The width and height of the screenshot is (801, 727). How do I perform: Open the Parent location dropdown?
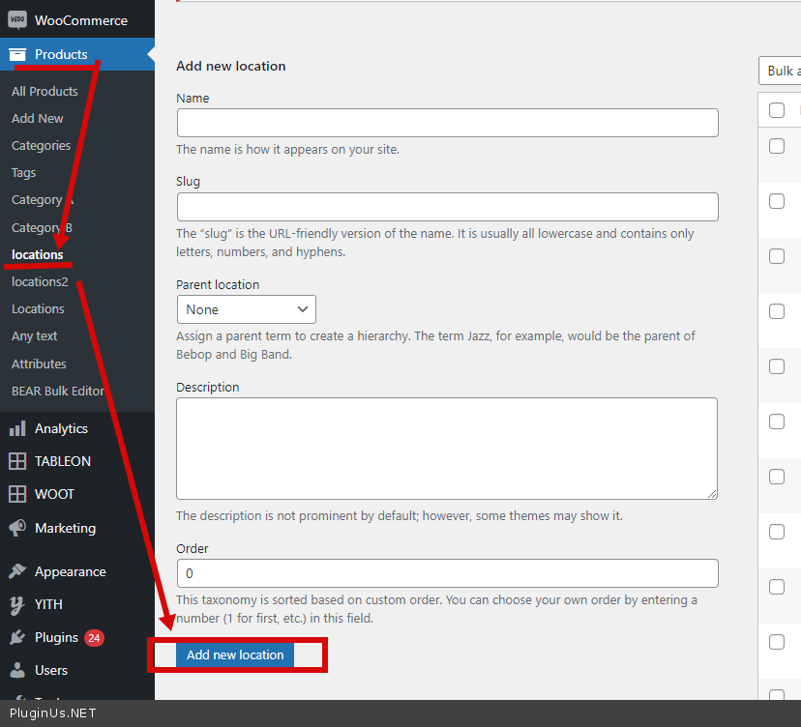246,309
